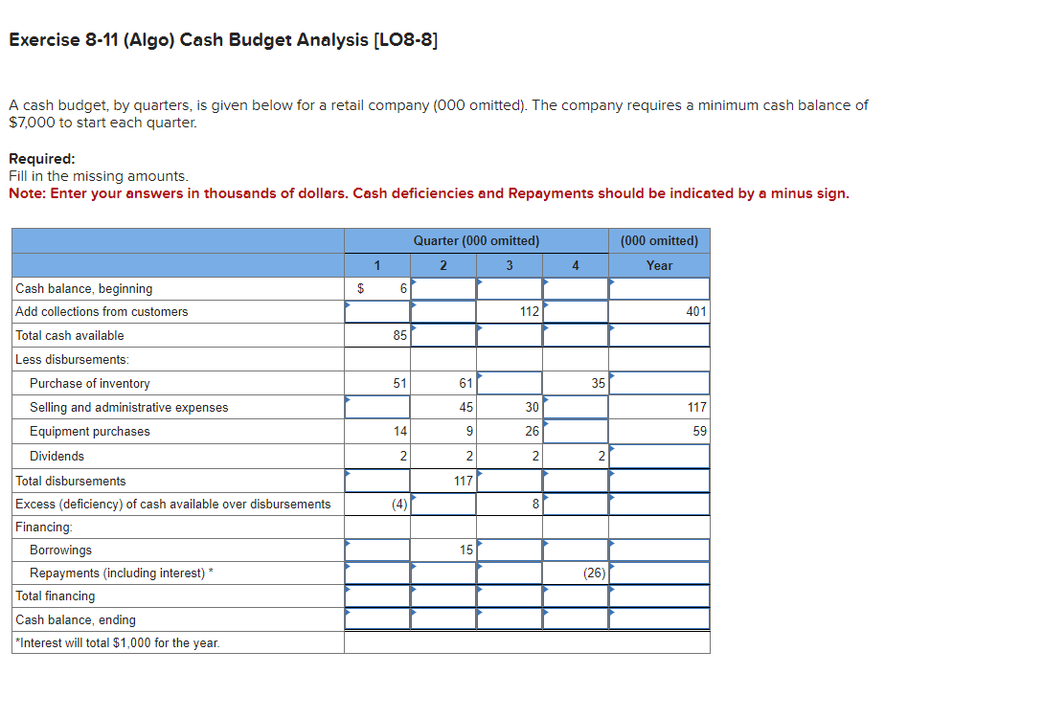Select the Quarter 4 Equipment purchases cell
The height and width of the screenshot is (719, 1044).
(575, 431)
